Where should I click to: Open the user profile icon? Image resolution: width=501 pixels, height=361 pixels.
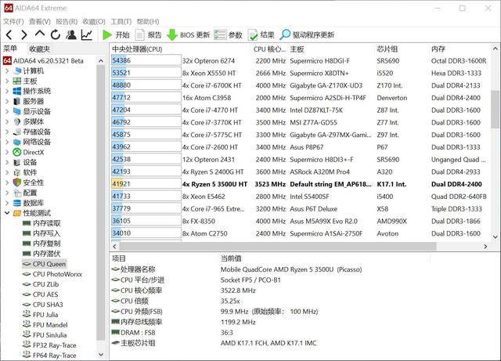[x=71, y=34]
